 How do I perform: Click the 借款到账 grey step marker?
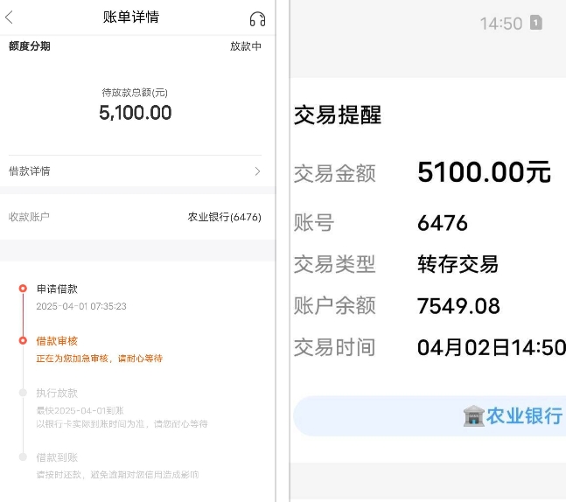(x=23, y=457)
